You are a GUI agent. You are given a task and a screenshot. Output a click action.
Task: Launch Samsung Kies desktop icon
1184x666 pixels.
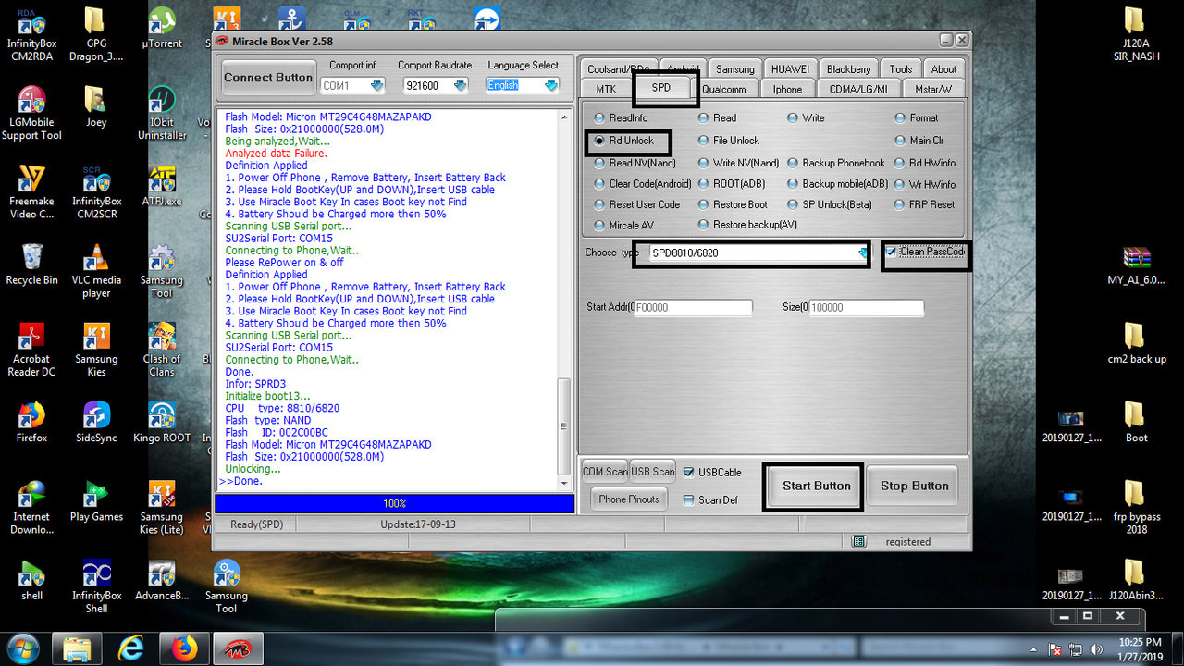click(96, 350)
